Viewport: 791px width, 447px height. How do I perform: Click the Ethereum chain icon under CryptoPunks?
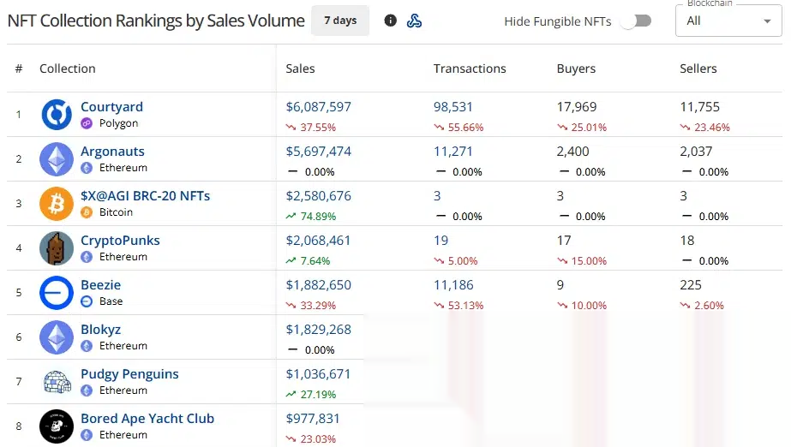pyautogui.click(x=87, y=257)
